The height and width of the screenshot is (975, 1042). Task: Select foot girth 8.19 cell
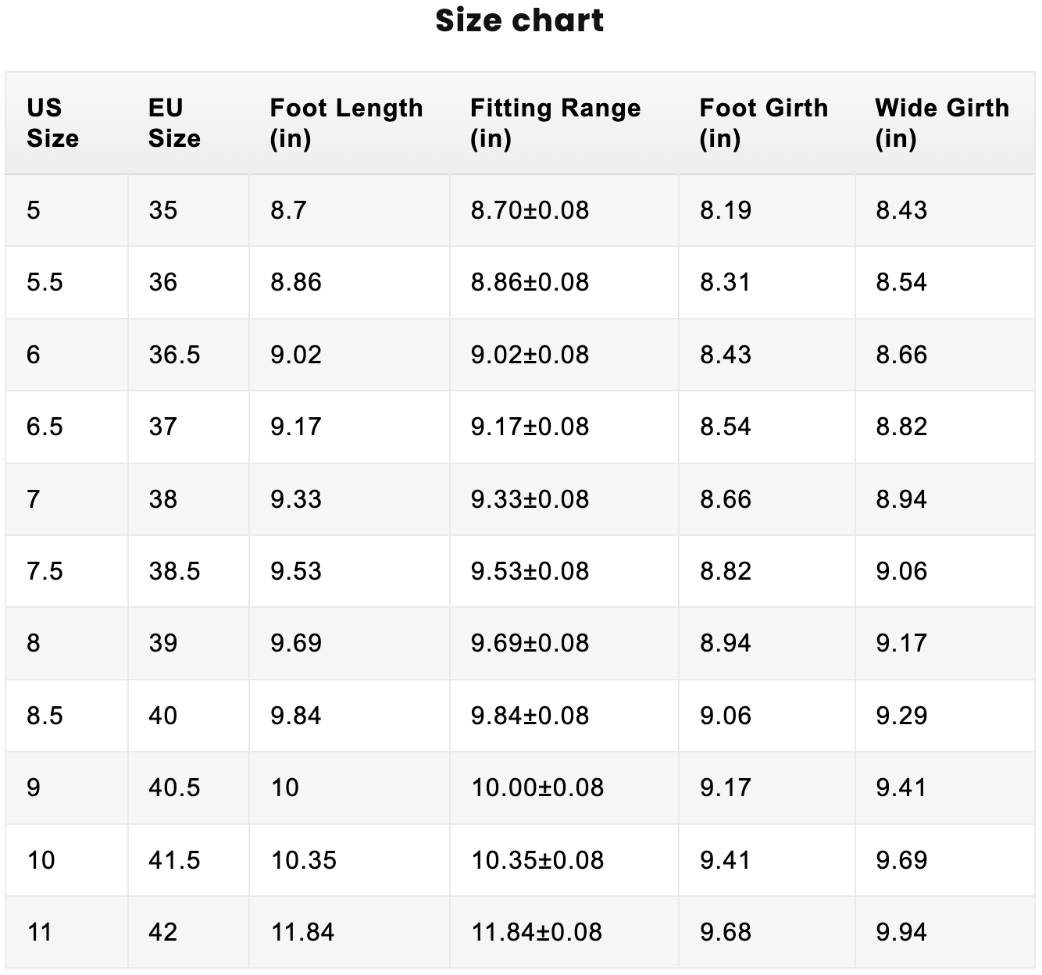click(725, 210)
